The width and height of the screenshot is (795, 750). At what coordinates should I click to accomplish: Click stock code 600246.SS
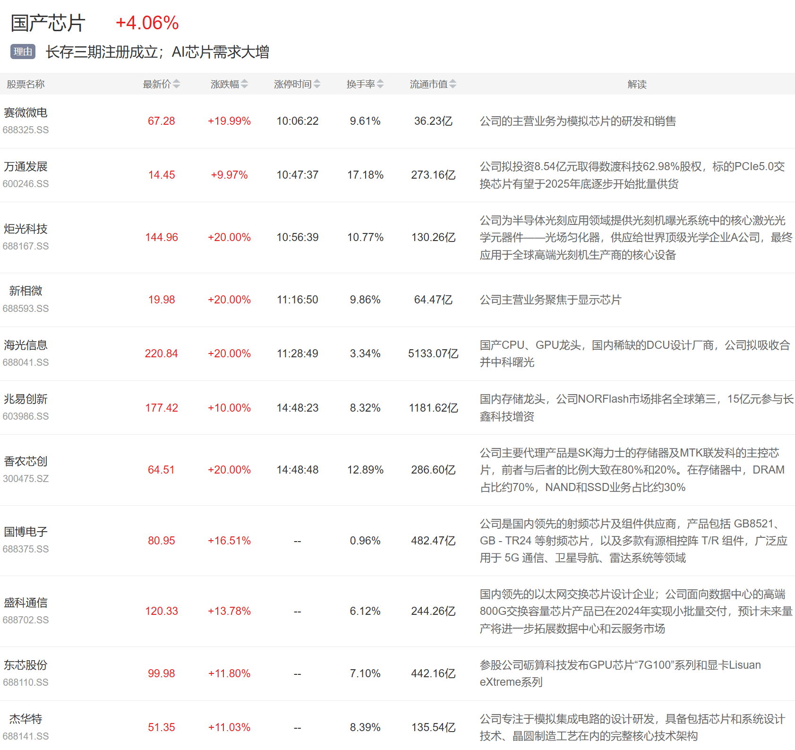[26, 184]
